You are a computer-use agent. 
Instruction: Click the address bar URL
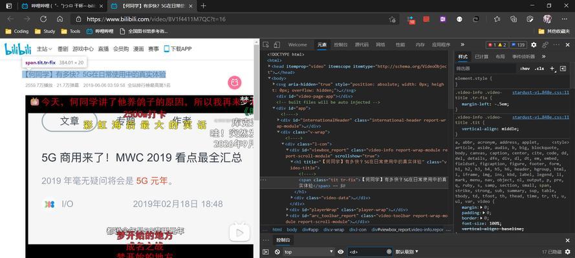pos(157,19)
